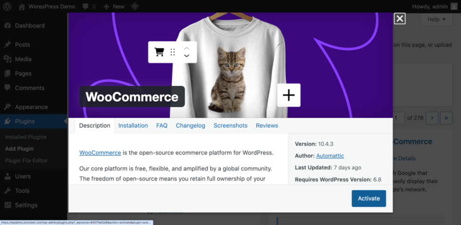
Task: Click the Pages icon in sidebar
Action: (7, 73)
